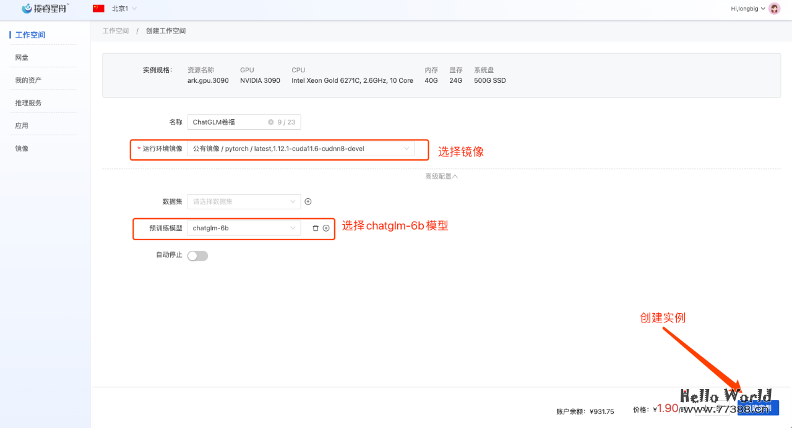Go to 网盘 in the sidebar
Viewport: 792px width, 428px height.
22,57
